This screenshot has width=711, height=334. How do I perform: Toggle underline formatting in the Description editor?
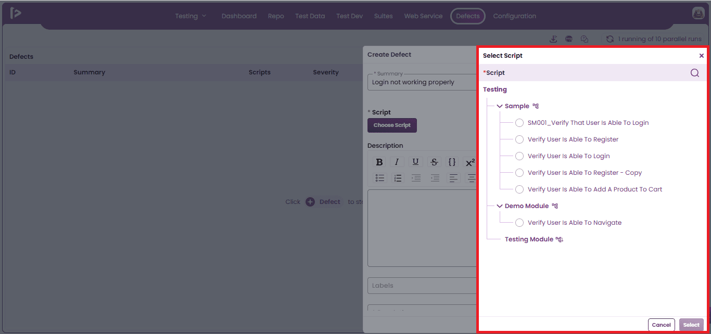pyautogui.click(x=415, y=162)
